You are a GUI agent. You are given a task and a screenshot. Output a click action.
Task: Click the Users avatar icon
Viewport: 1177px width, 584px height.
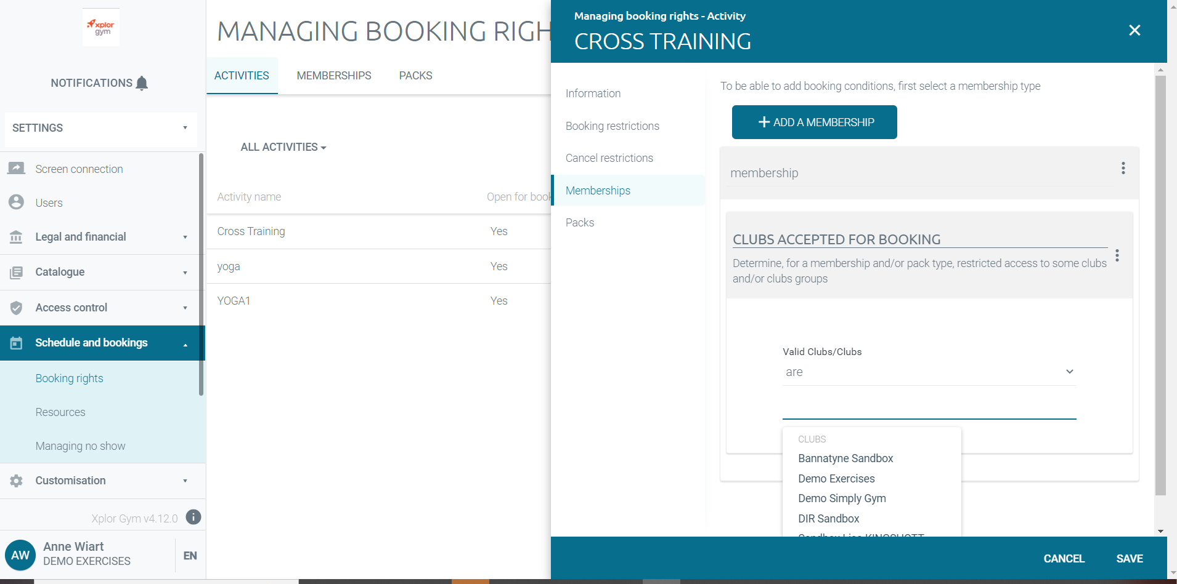[x=17, y=202]
